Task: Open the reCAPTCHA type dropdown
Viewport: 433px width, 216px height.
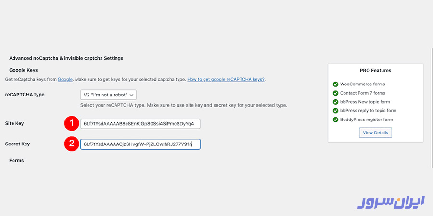Action: [x=109, y=95]
